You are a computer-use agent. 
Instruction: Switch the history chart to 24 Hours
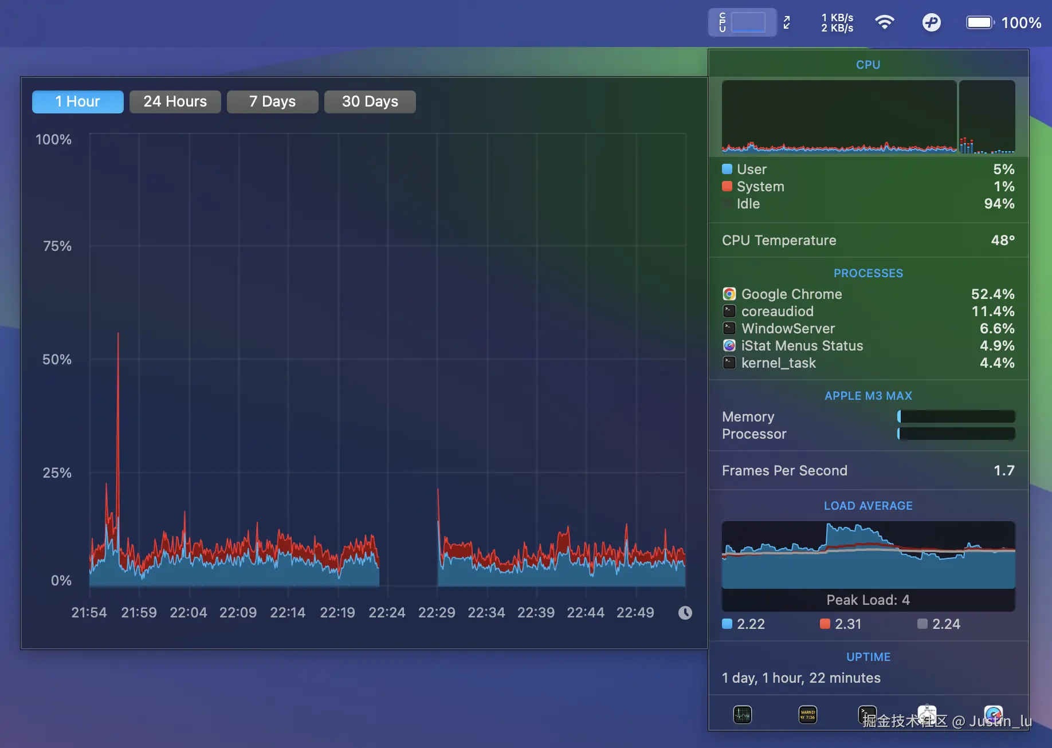pyautogui.click(x=175, y=102)
